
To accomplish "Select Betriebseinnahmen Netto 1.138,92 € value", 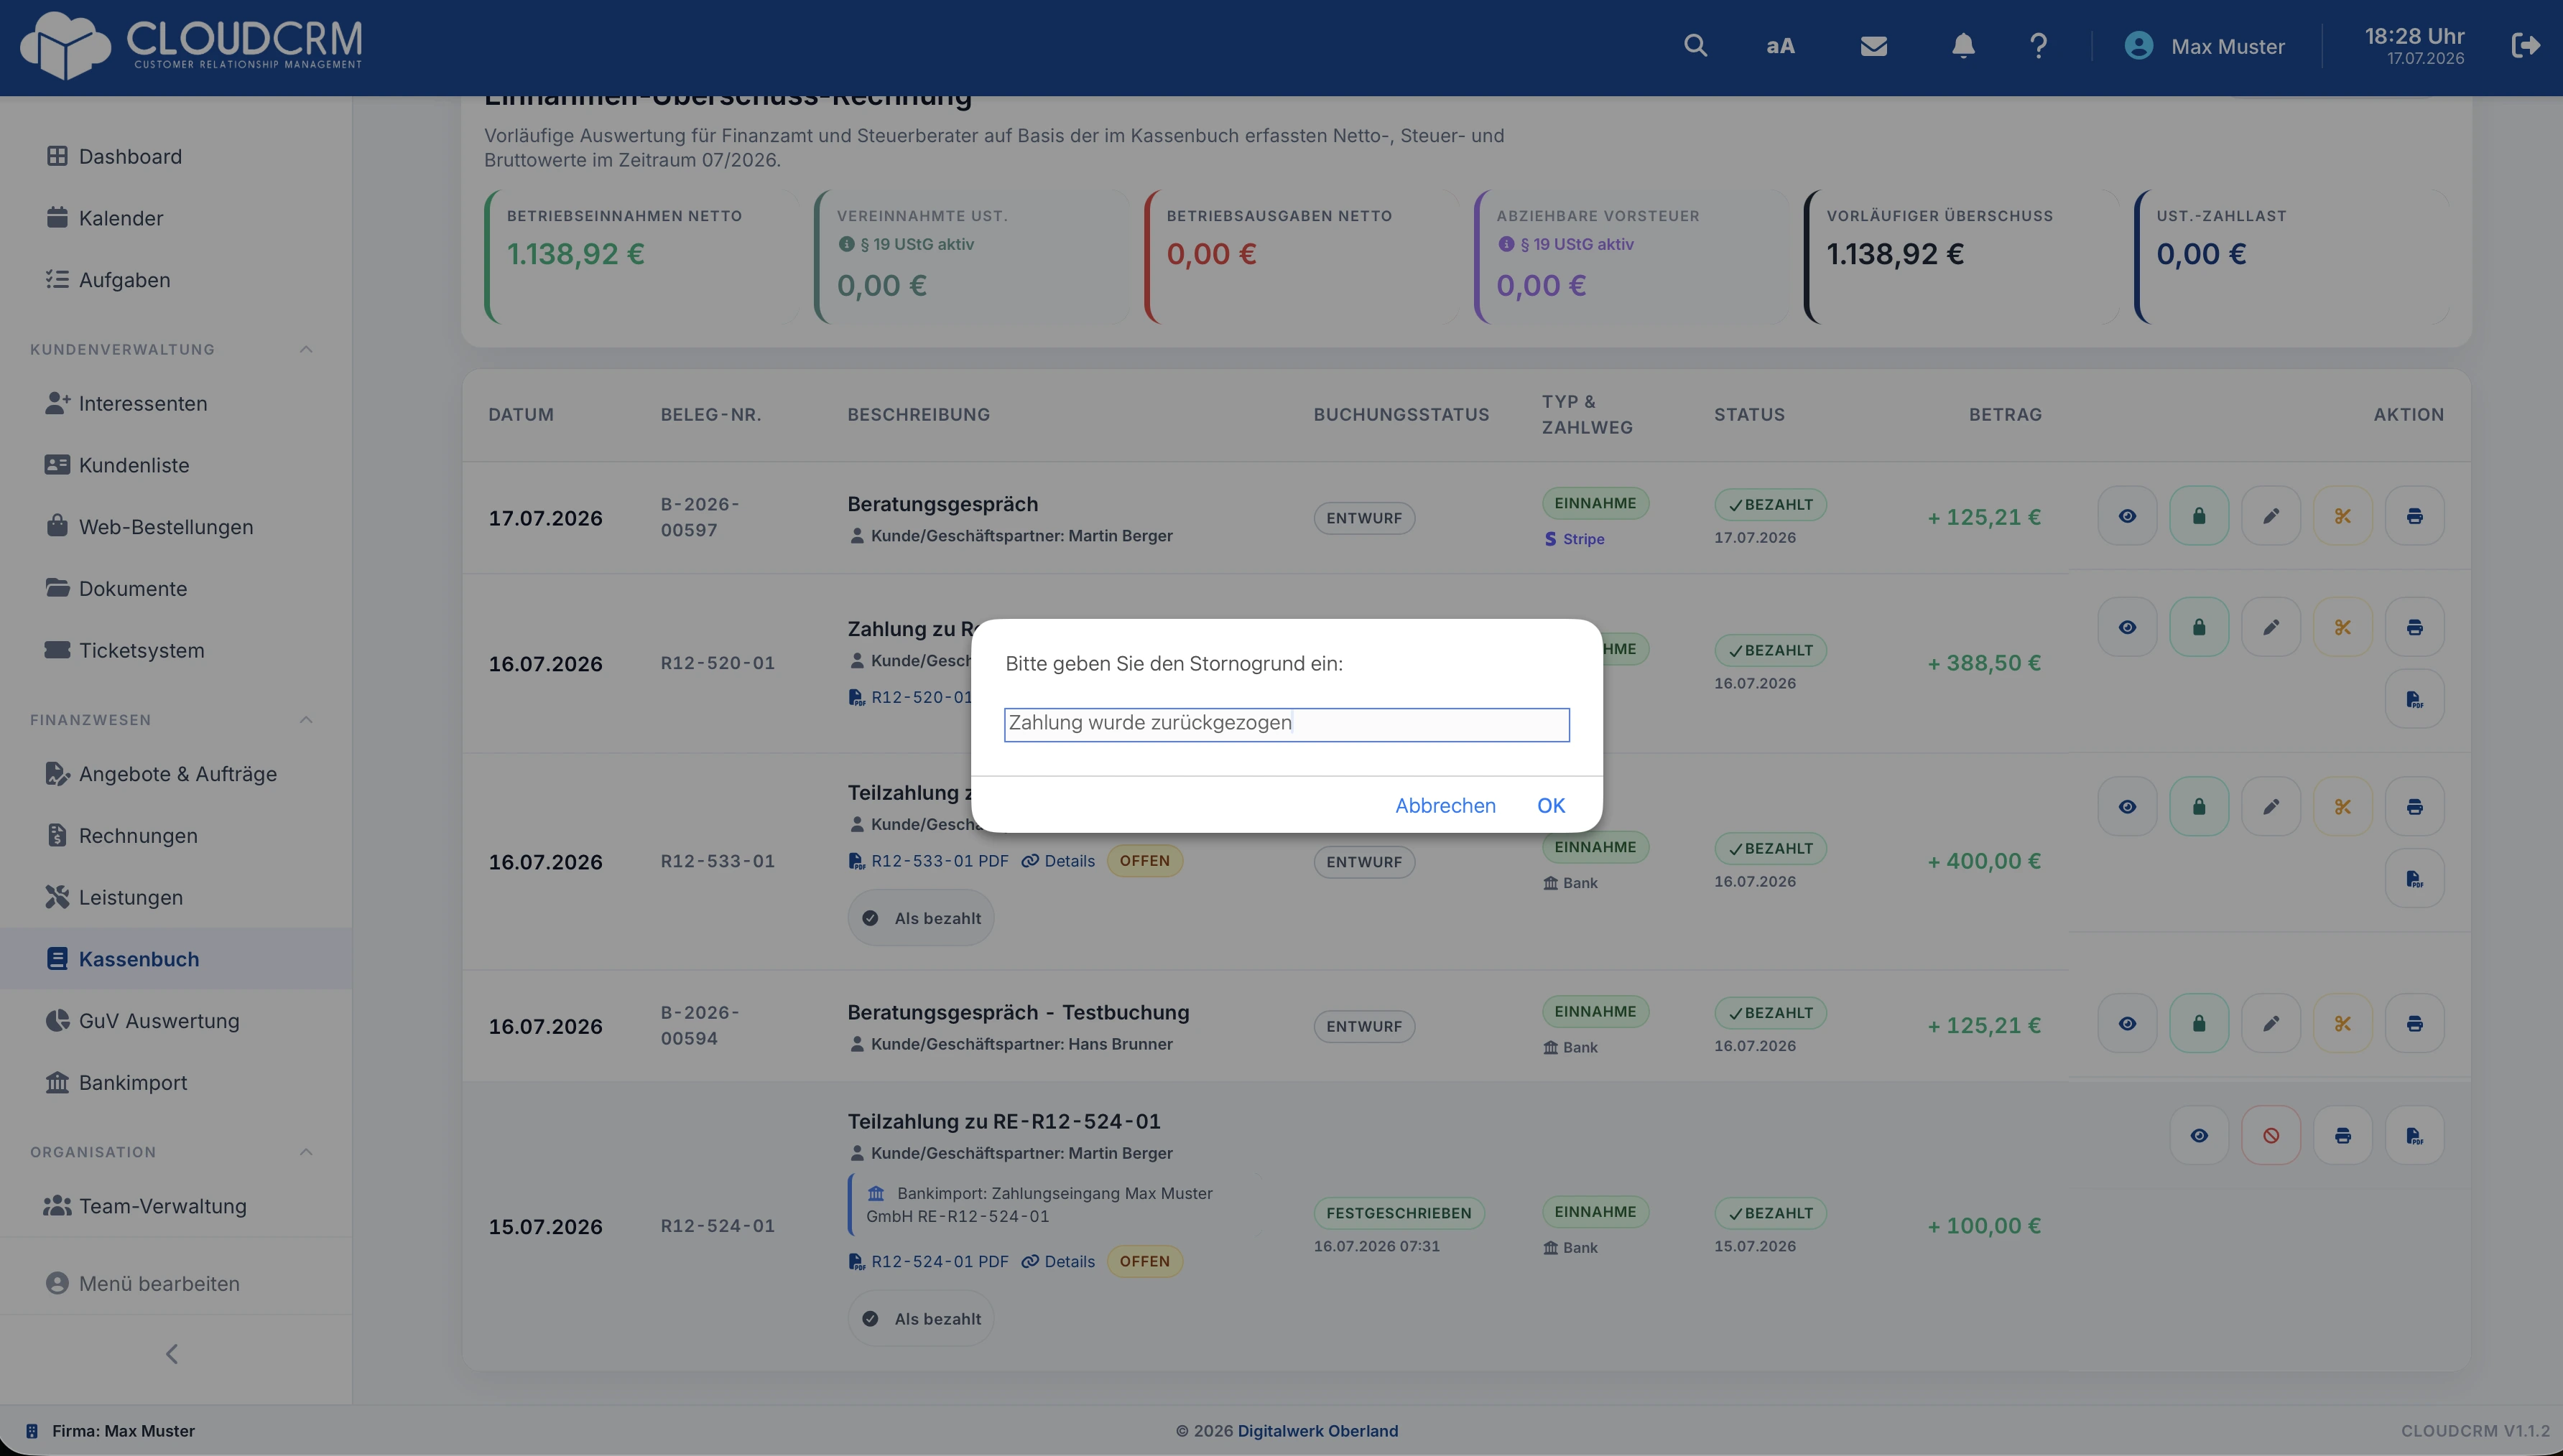I will click(x=575, y=254).
